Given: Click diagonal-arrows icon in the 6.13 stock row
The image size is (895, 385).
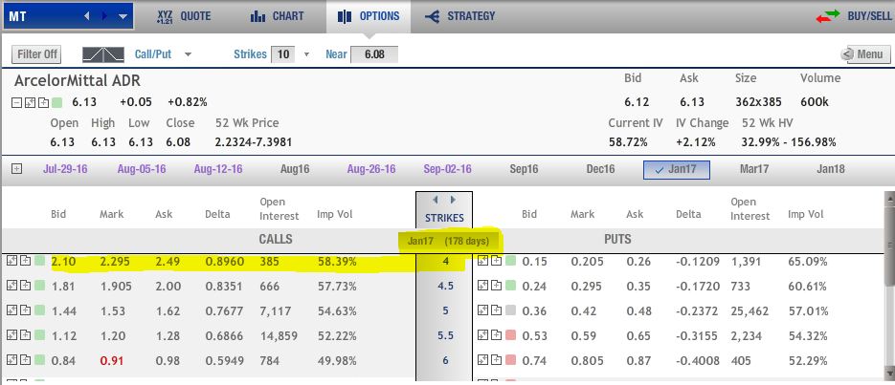Looking at the screenshot, I should point(30,103).
